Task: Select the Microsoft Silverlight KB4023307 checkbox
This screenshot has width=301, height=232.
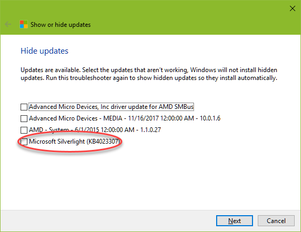Action: (x=24, y=142)
